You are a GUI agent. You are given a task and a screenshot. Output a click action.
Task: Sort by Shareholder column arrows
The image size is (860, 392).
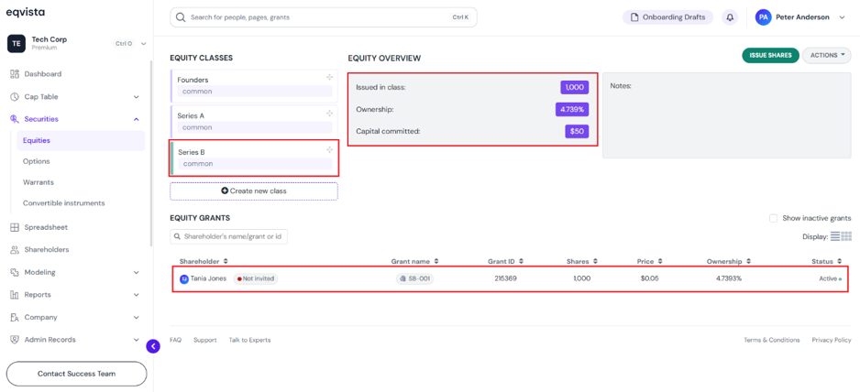226,262
